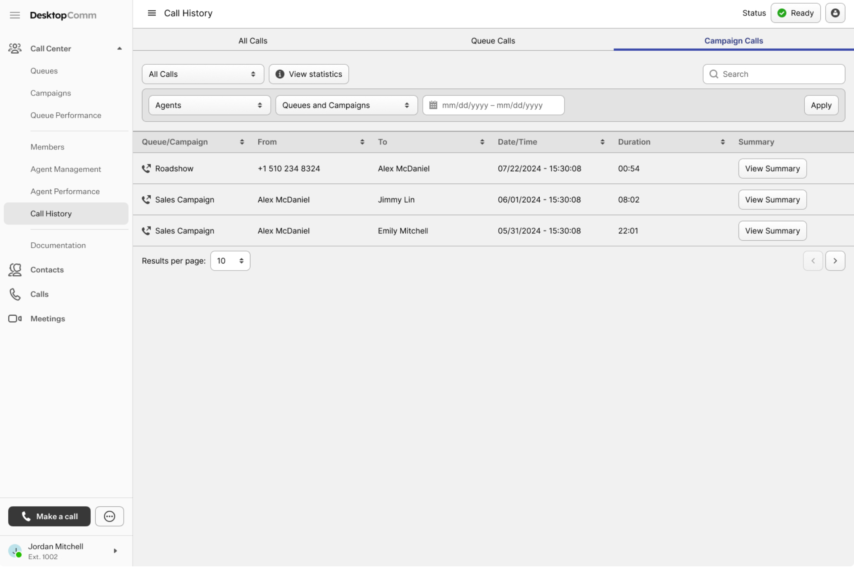Change results per page dropdown
The height and width of the screenshot is (567, 854).
tap(230, 261)
